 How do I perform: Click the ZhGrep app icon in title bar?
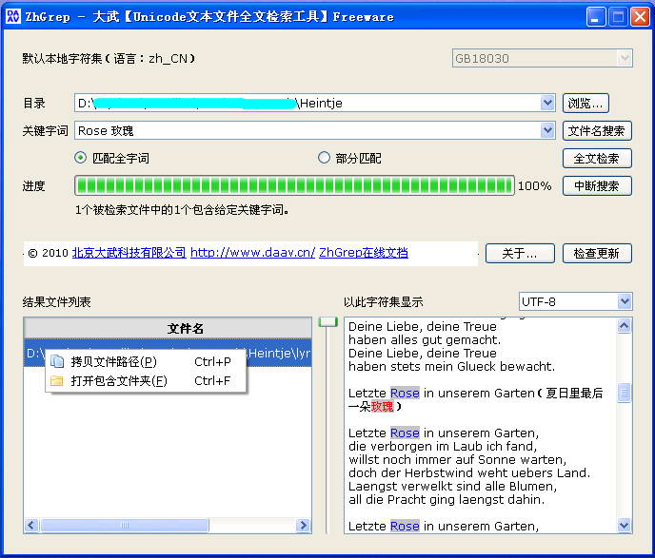tap(13, 17)
